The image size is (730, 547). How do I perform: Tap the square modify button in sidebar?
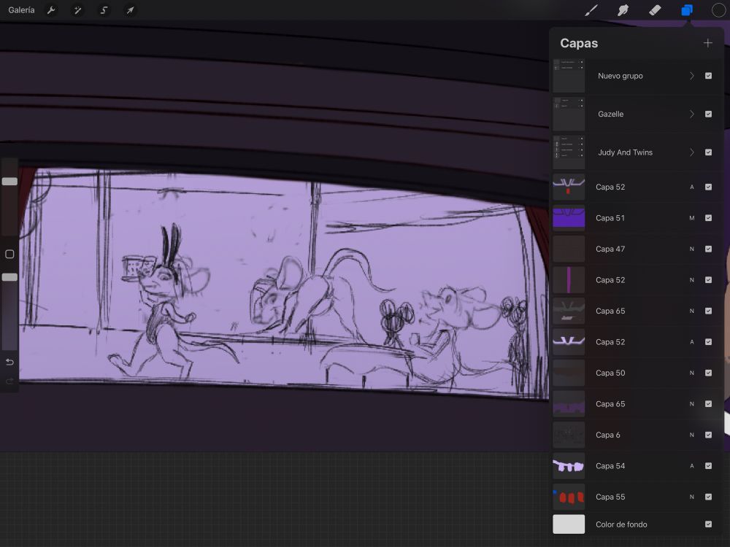click(9, 254)
